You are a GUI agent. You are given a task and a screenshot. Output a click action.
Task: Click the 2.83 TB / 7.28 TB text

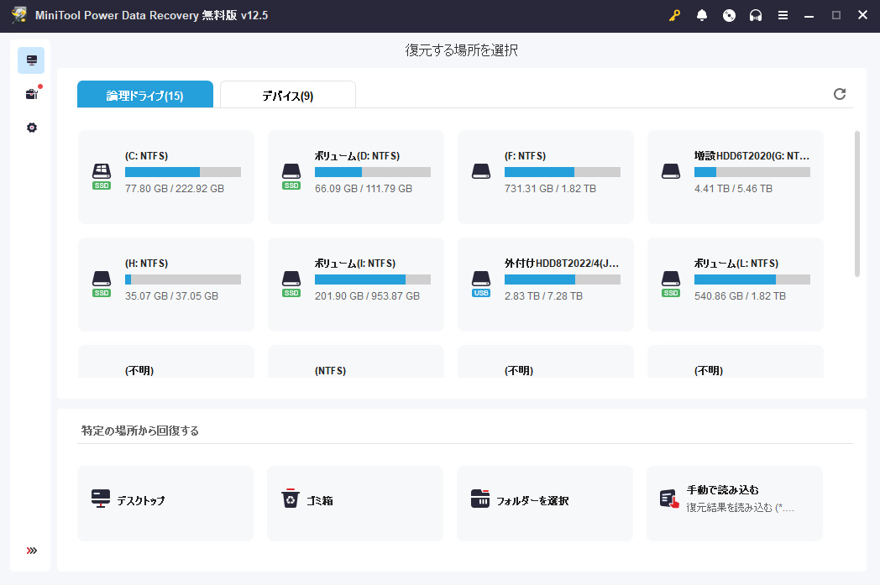pos(543,296)
